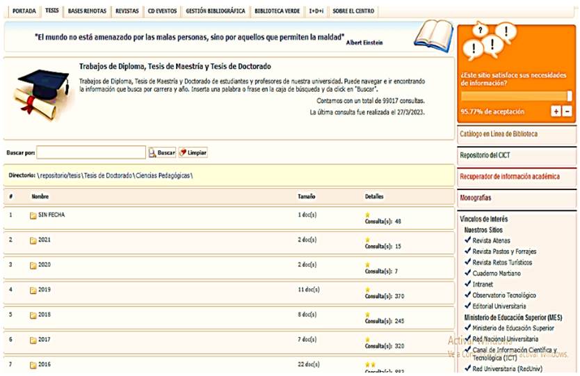
Task: Click the satisfaction acceptance slider bar
Action: [516, 96]
